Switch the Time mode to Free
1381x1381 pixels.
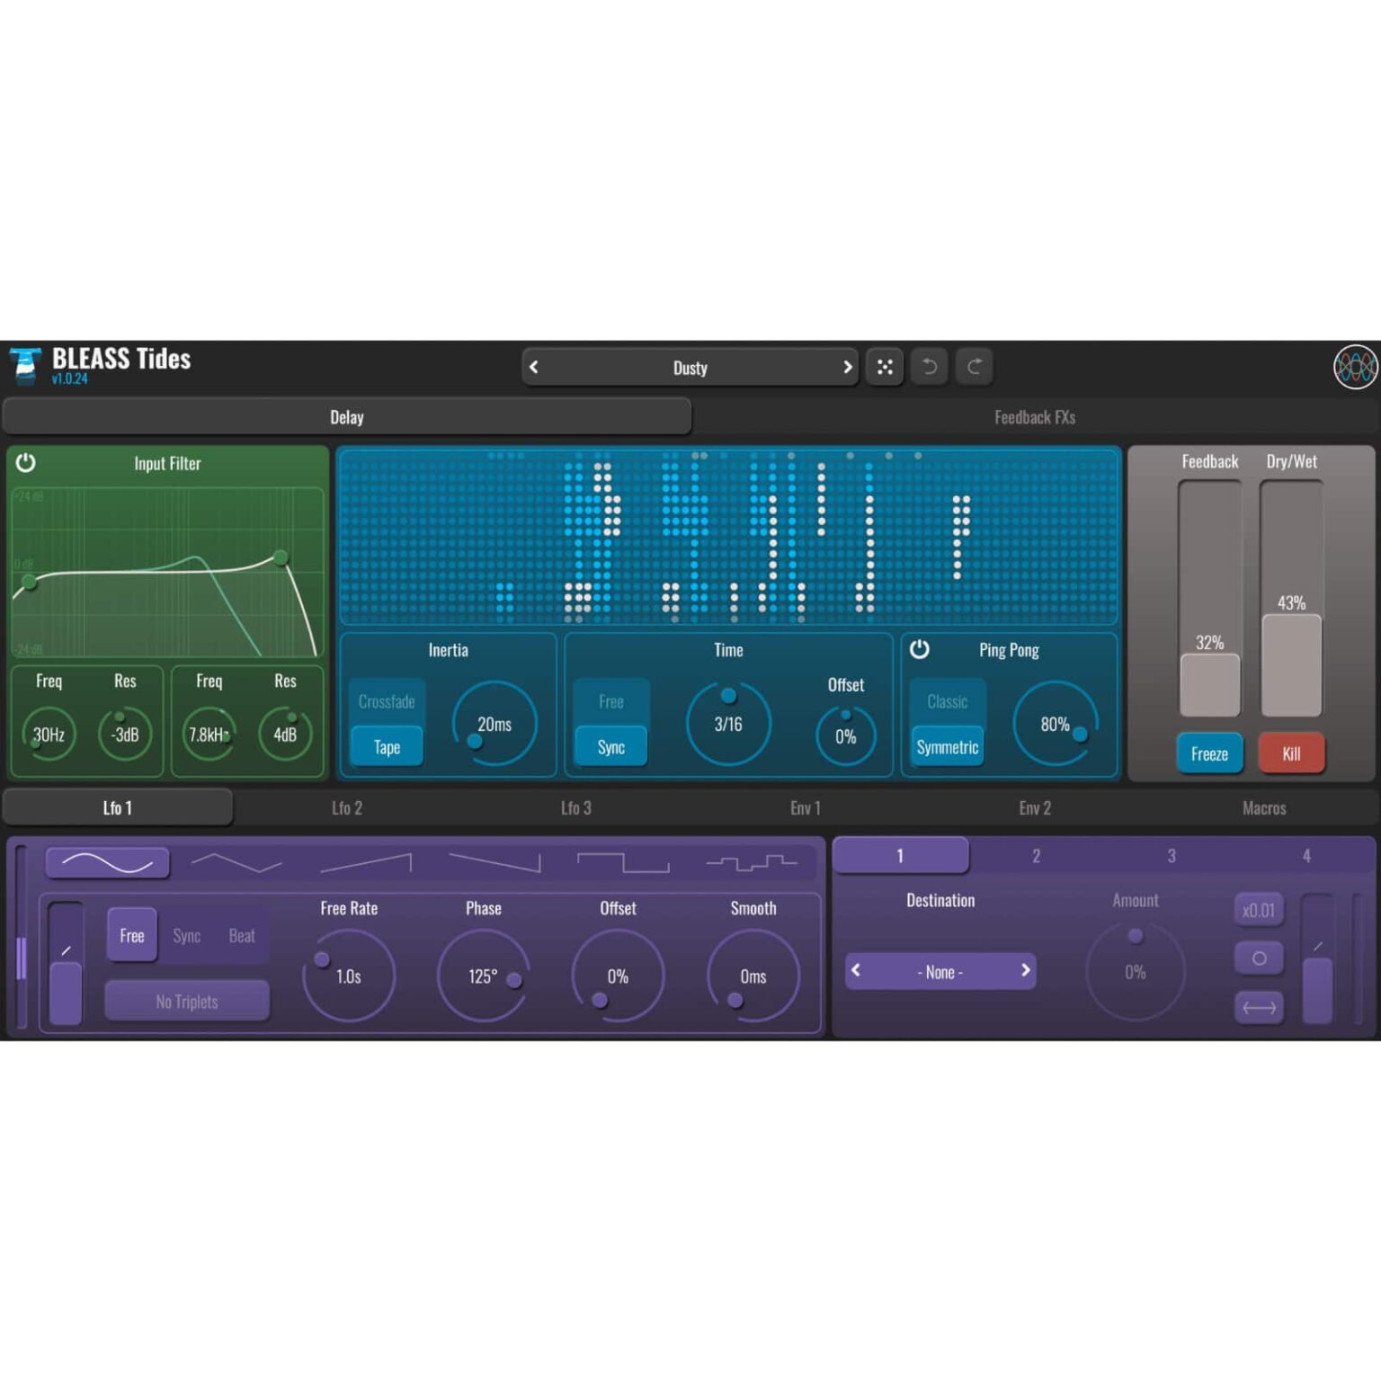coord(611,701)
